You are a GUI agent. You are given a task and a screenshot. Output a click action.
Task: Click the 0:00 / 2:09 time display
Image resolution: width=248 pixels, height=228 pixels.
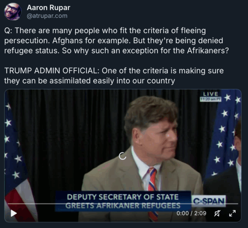pos(192,213)
